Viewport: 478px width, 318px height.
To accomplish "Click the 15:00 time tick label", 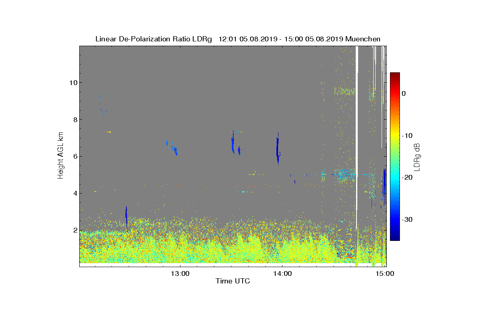I will (x=385, y=273).
